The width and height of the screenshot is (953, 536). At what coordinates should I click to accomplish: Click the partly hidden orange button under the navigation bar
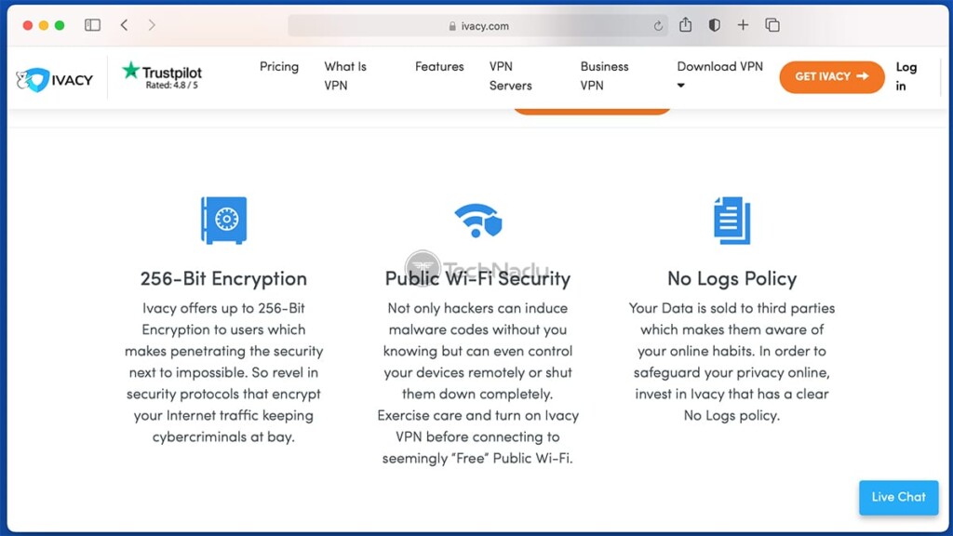click(x=592, y=110)
